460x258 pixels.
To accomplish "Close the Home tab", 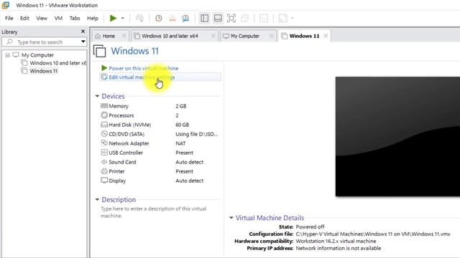I will pos(124,36).
